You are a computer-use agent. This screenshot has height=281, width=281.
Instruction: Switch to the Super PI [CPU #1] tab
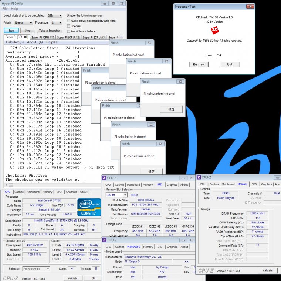pyautogui.click(x=43, y=37)
